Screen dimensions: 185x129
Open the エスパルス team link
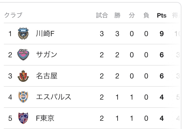coord(54,97)
